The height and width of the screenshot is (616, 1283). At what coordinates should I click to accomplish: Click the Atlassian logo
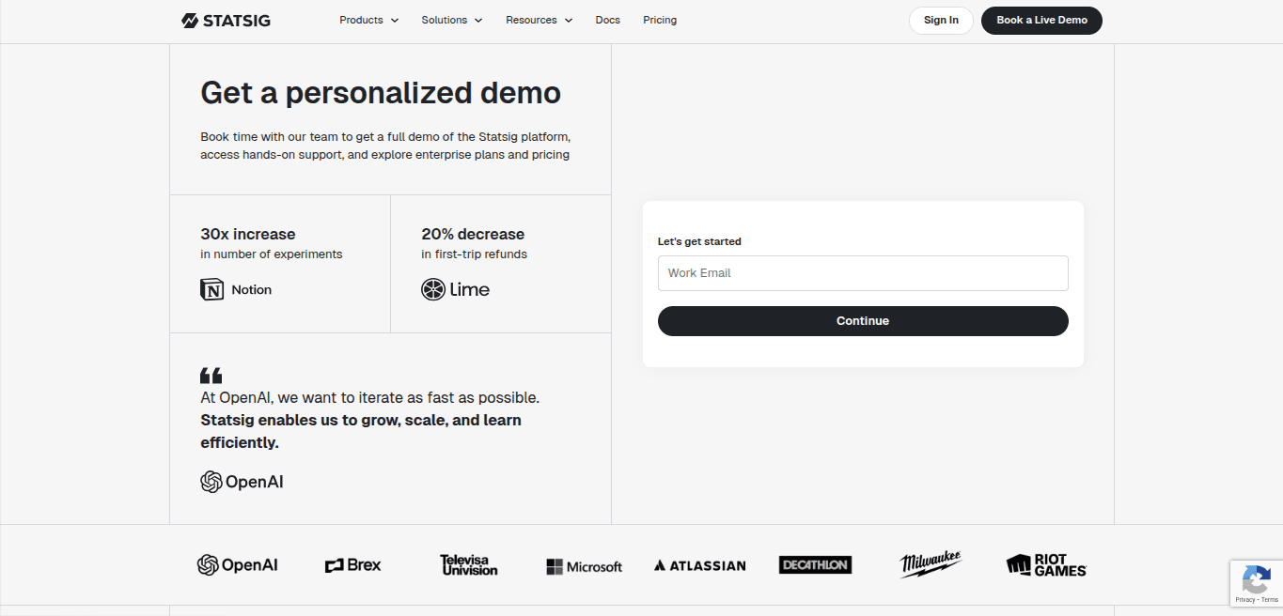point(700,565)
